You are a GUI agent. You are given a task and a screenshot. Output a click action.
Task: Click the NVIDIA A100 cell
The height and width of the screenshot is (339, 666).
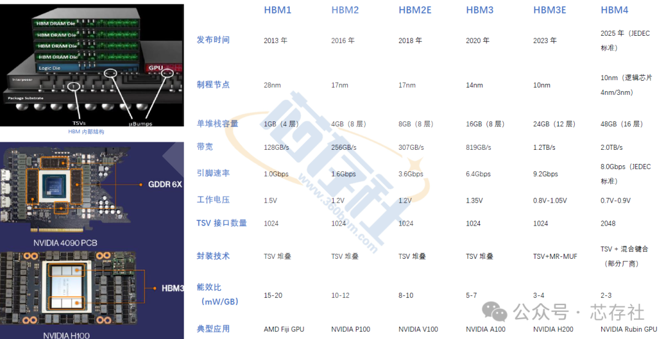pos(486,329)
